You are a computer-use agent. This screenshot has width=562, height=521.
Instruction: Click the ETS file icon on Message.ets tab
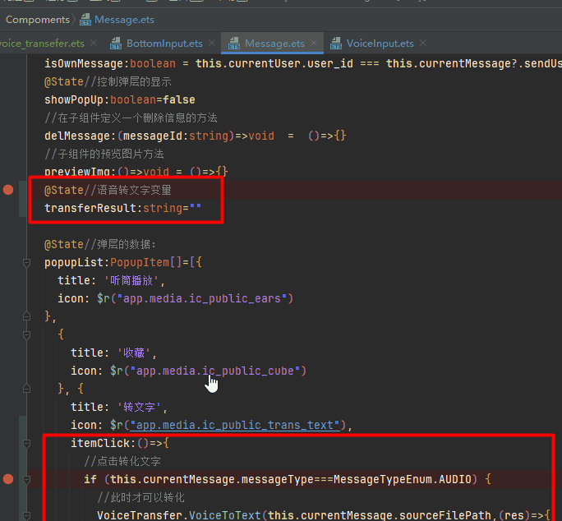coord(234,44)
